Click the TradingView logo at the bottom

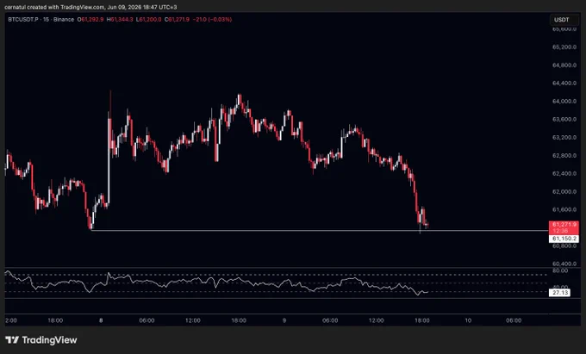(41, 340)
